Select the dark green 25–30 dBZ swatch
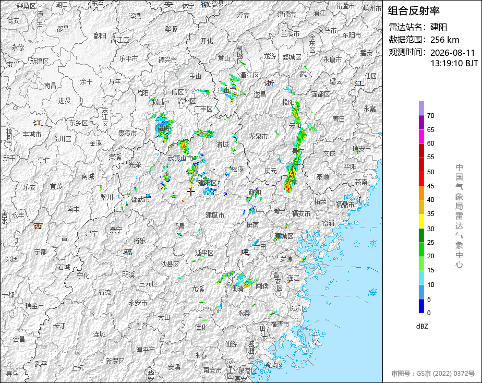Image resolution: width=482 pixels, height=383 pixels. [421, 235]
